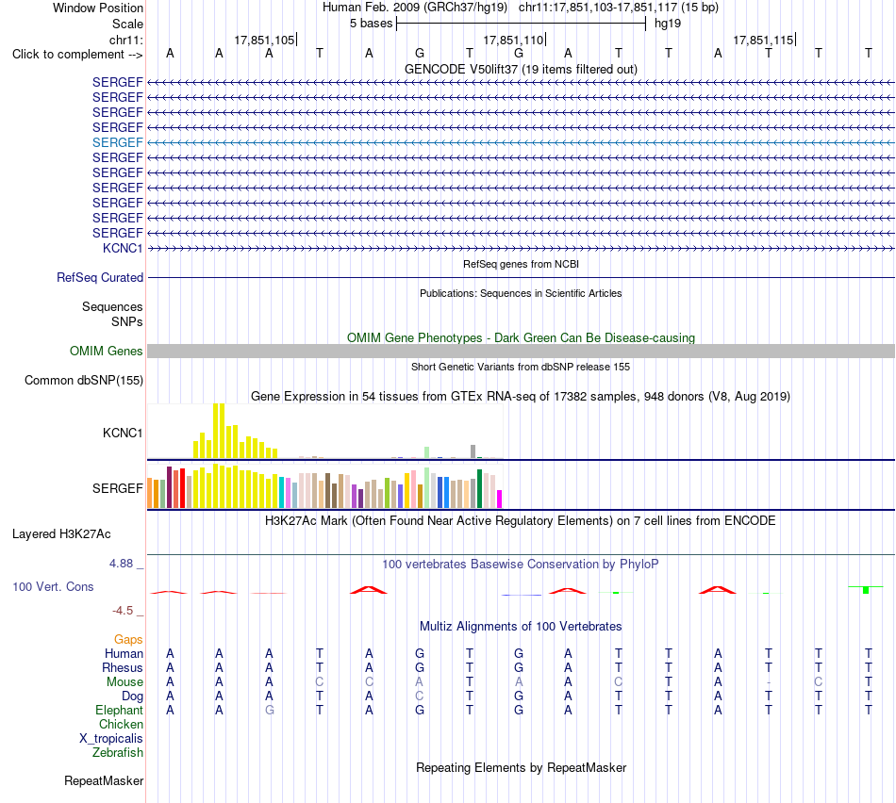The width and height of the screenshot is (896, 803).
Task: Click the 4.88 upper scale value
Action: 121,563
